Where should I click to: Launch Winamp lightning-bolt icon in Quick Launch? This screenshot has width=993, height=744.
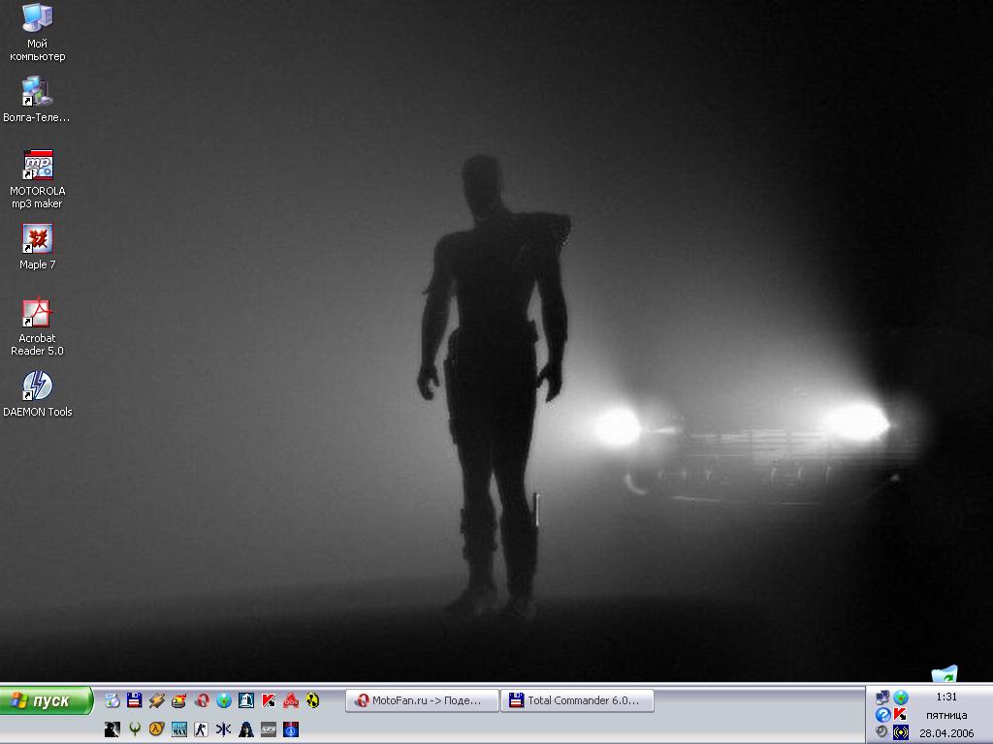pos(156,699)
